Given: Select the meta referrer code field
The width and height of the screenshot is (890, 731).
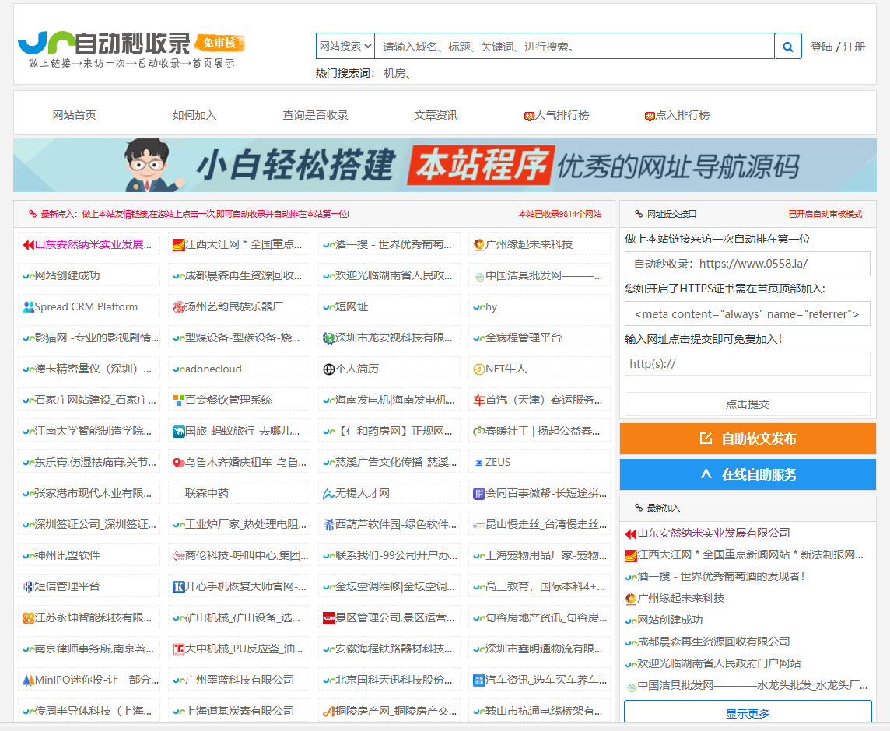Looking at the screenshot, I should (748, 314).
